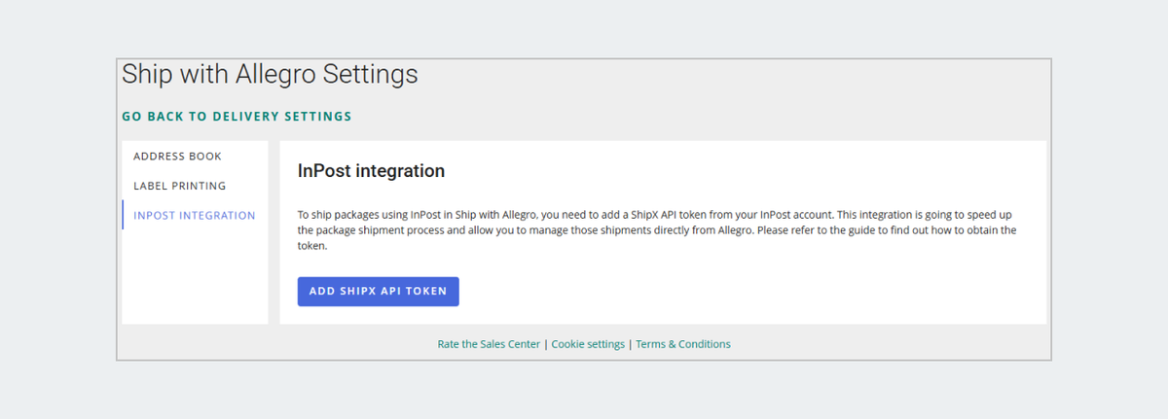Open the Rate the Sales Center link
Image resolution: width=1168 pixels, height=419 pixels.
489,344
